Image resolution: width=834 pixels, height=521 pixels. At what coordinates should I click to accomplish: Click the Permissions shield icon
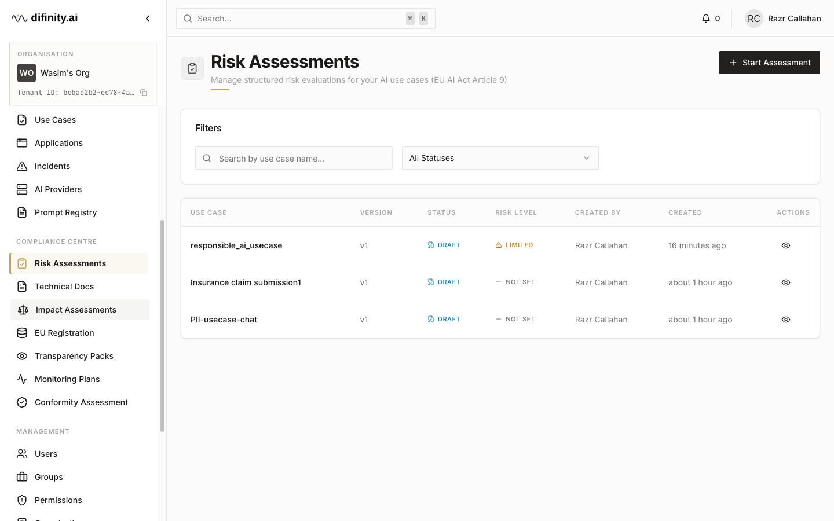point(22,500)
